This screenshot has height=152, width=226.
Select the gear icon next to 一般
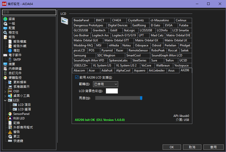click(5, 24)
